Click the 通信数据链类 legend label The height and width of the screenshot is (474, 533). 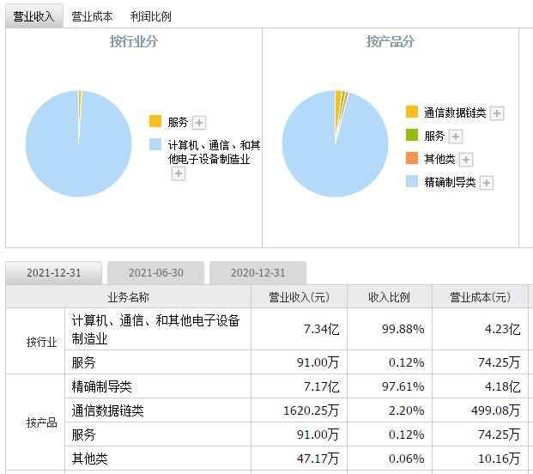(x=455, y=112)
